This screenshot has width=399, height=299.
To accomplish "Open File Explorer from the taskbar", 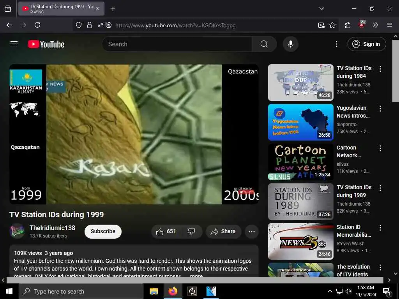I will tap(154, 291).
